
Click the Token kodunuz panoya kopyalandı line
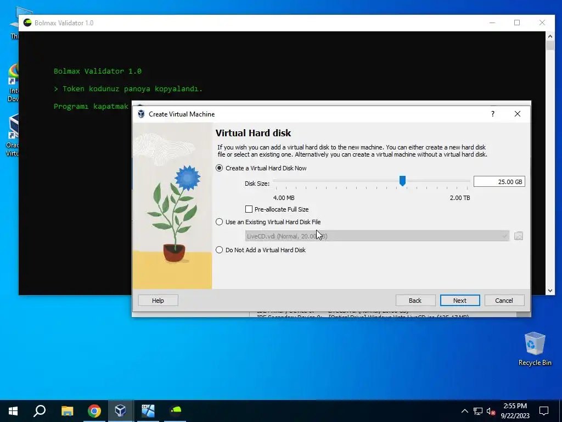(x=128, y=88)
